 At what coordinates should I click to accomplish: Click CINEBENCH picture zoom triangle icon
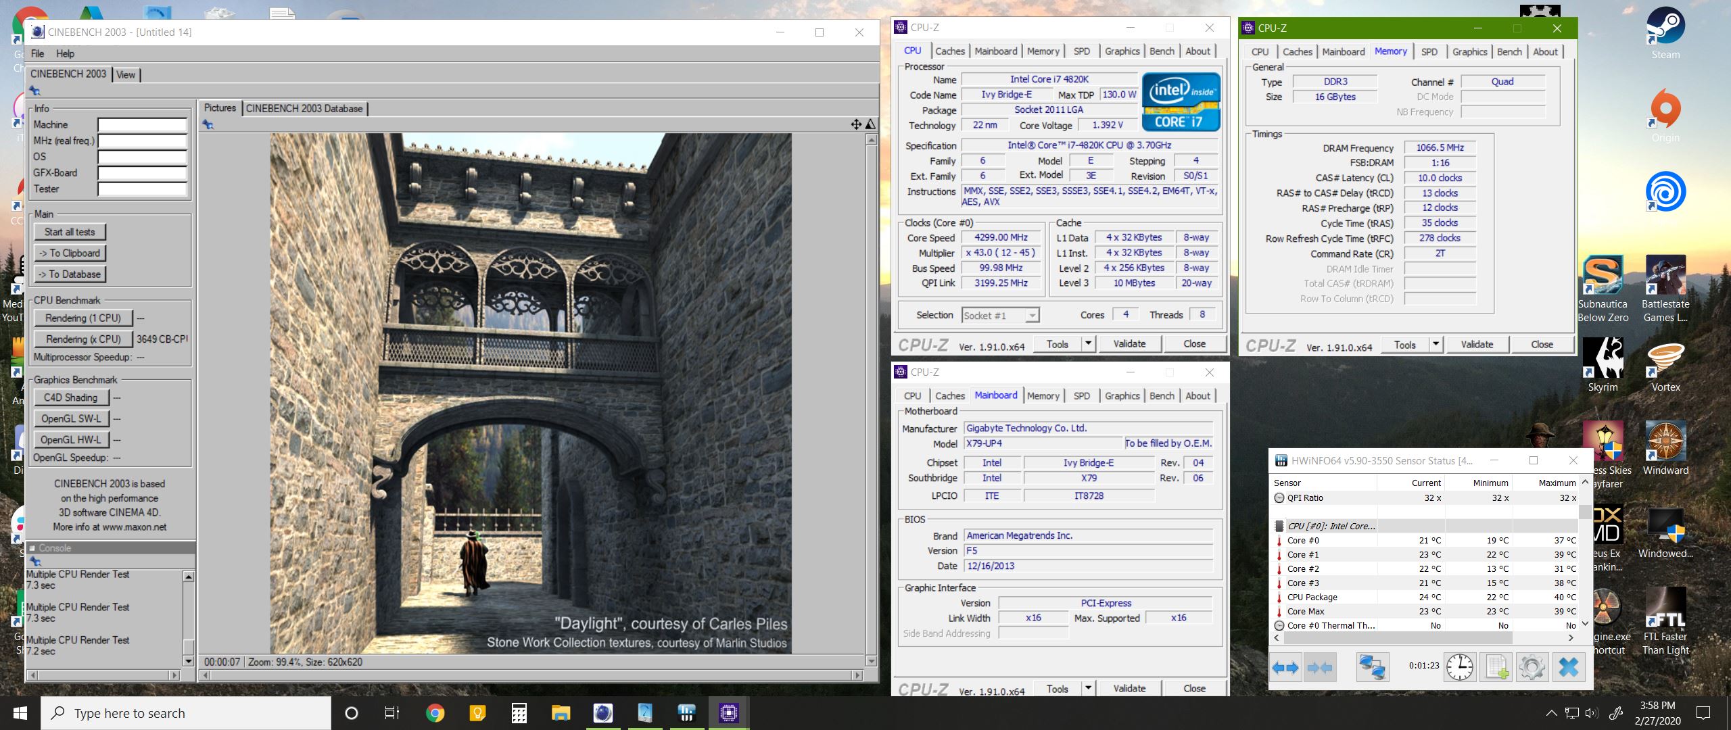pyautogui.click(x=870, y=124)
